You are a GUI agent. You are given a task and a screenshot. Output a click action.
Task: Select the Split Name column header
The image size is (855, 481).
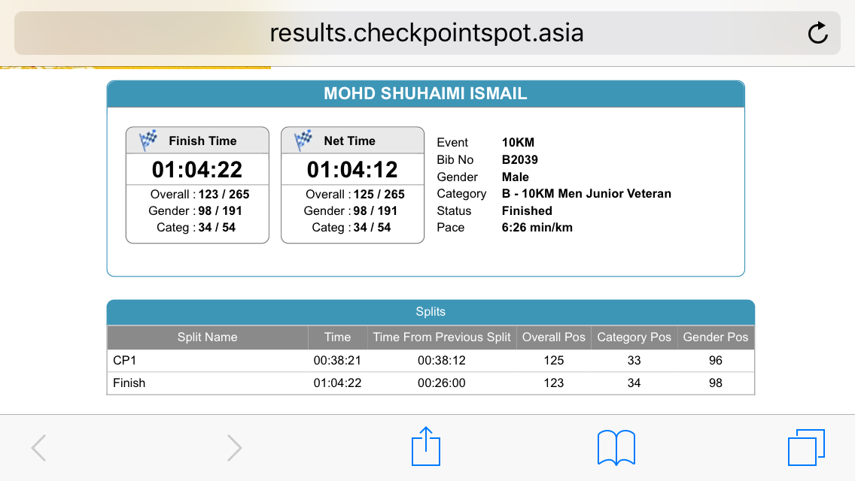point(208,337)
